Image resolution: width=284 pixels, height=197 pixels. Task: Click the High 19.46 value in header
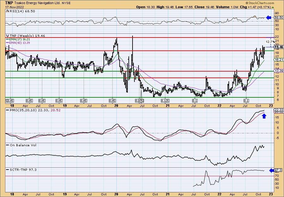tap(165, 7)
